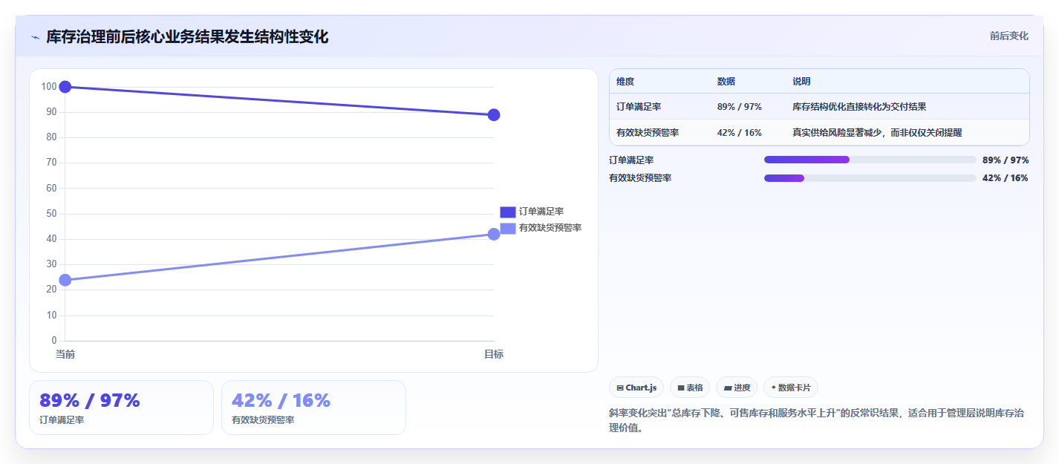Click the Chart.js chip icon
Screen dimensions: 1059x464
click(620, 388)
